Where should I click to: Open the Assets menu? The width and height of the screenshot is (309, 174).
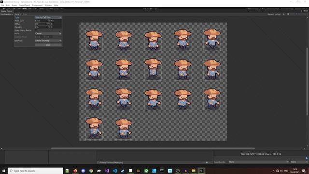click(14, 5)
